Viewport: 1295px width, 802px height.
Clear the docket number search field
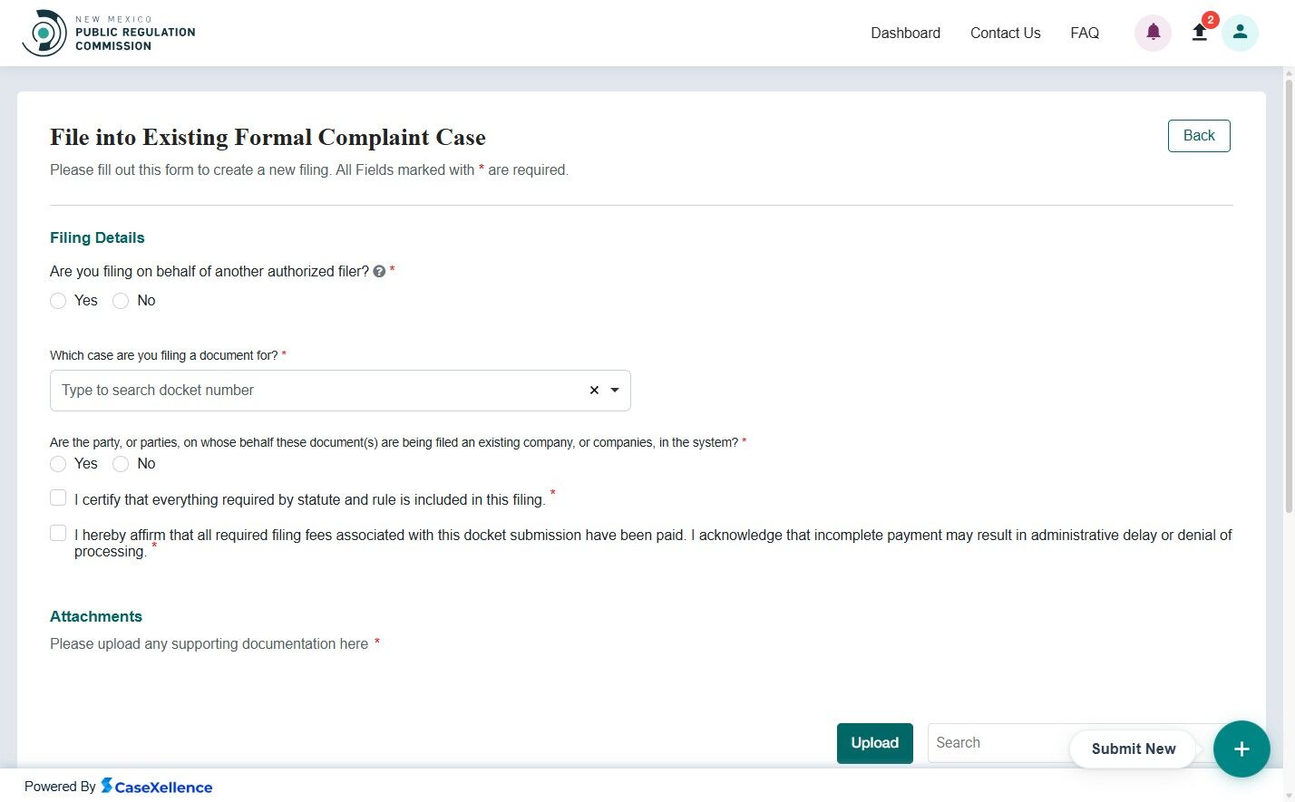(594, 390)
